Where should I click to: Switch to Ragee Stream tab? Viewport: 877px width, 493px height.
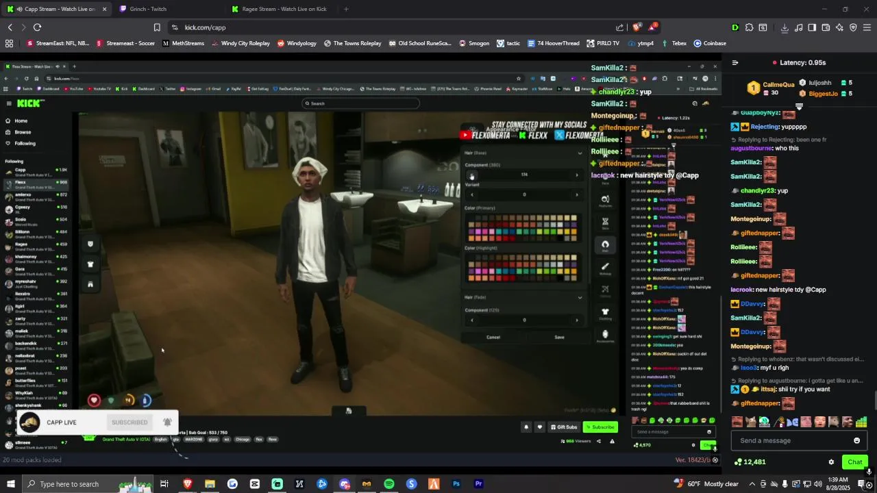[283, 9]
